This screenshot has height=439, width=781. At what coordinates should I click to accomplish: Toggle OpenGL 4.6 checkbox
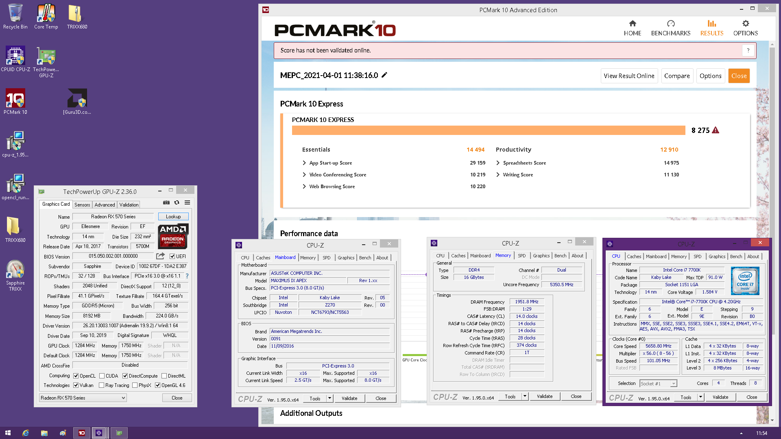(x=158, y=385)
